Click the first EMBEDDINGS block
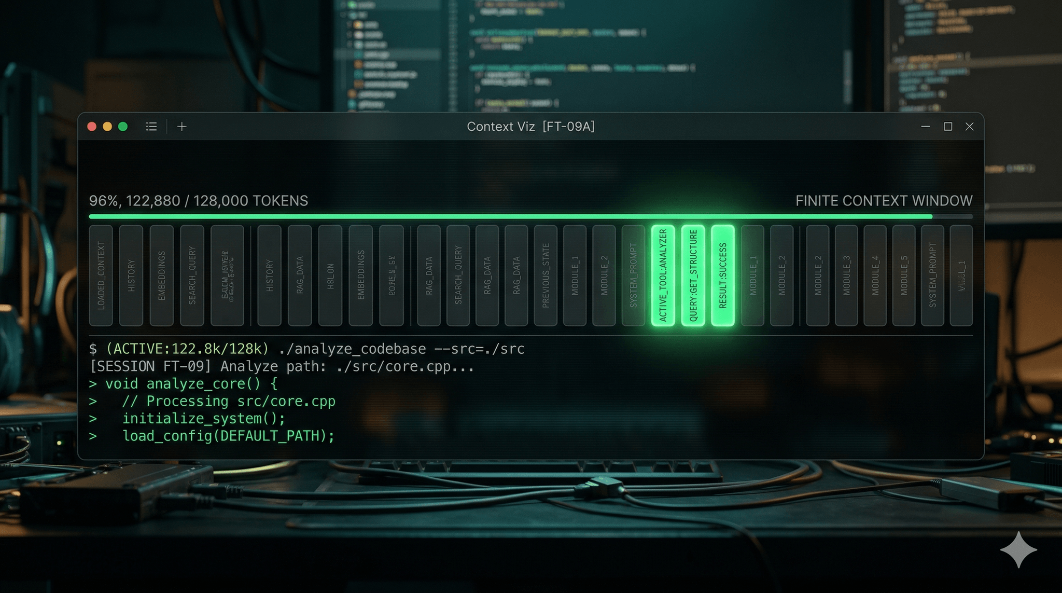The image size is (1062, 593). tap(162, 275)
